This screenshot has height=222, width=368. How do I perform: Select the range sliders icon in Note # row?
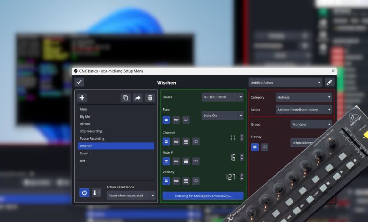[x=186, y=162]
